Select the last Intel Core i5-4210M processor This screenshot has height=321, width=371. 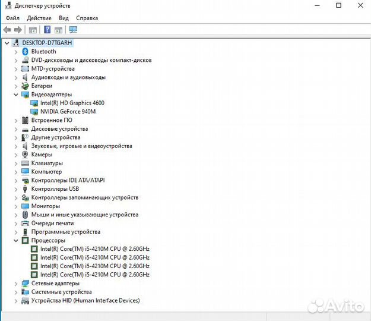coord(95,275)
